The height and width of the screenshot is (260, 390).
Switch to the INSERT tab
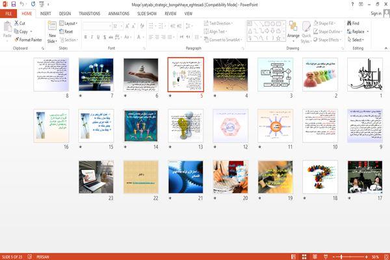pos(45,14)
